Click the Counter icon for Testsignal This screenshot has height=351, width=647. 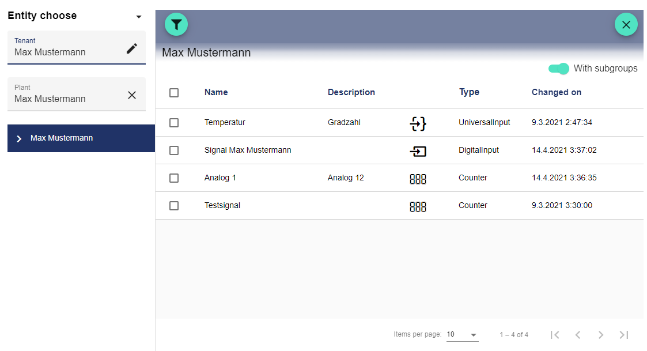(418, 206)
